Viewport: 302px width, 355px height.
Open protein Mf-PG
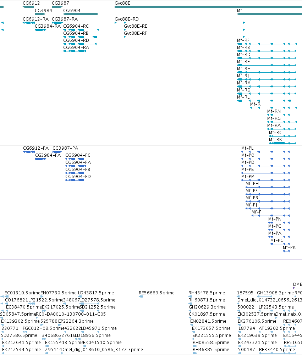(275, 226)
